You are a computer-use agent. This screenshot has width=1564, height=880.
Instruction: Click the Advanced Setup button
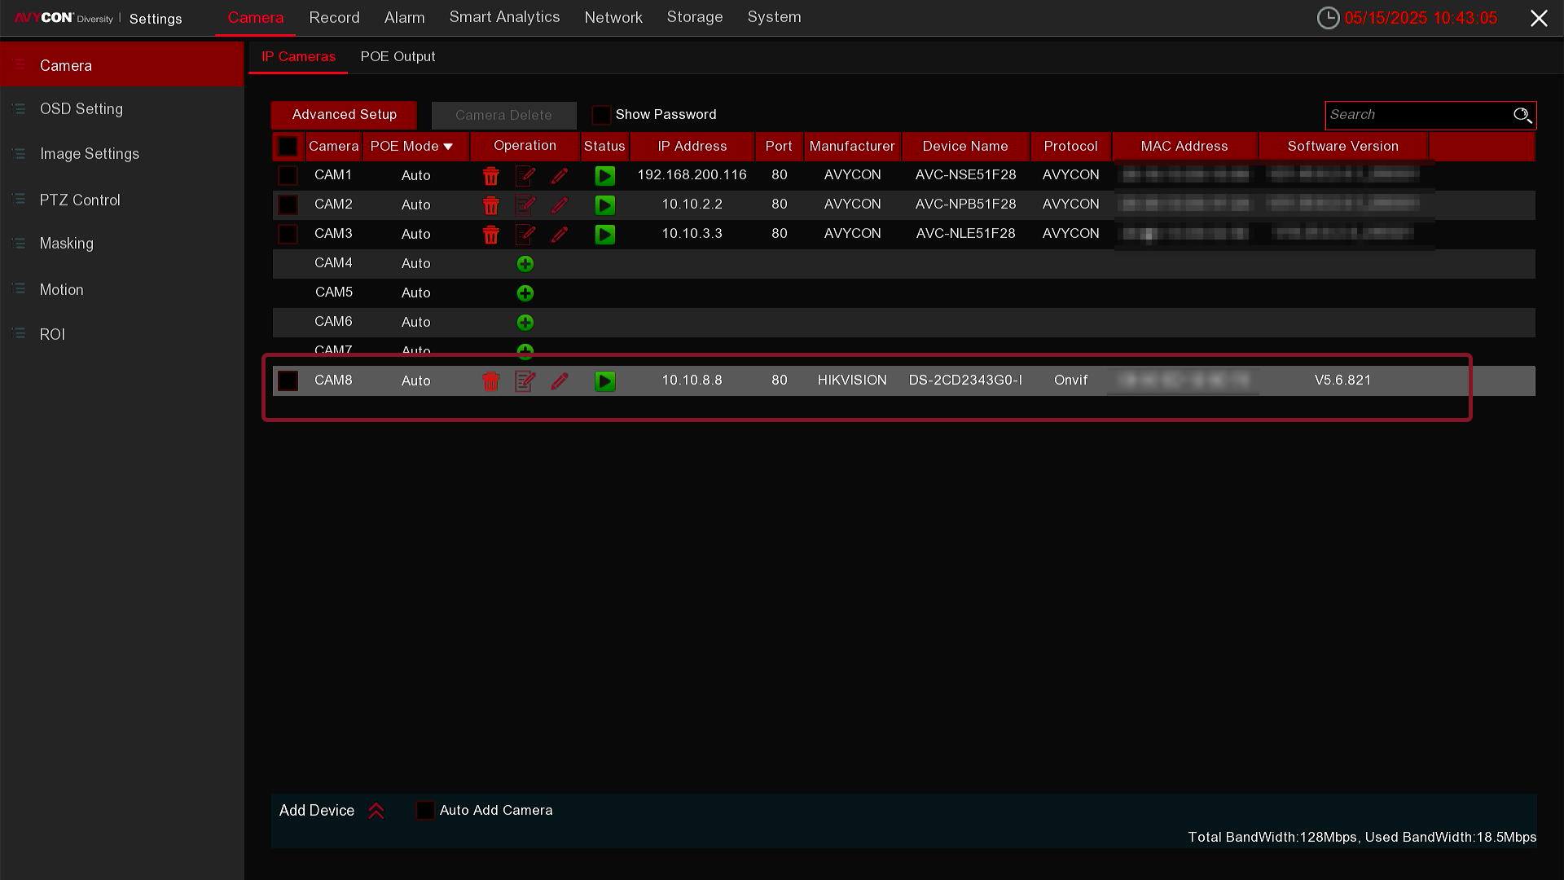344,115
